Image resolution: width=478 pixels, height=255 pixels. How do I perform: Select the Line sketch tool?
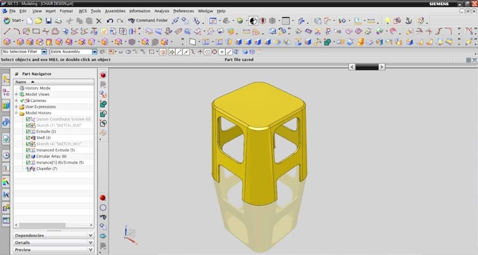(x=7, y=31)
